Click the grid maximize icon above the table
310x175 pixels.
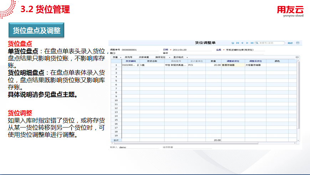tap(297, 57)
